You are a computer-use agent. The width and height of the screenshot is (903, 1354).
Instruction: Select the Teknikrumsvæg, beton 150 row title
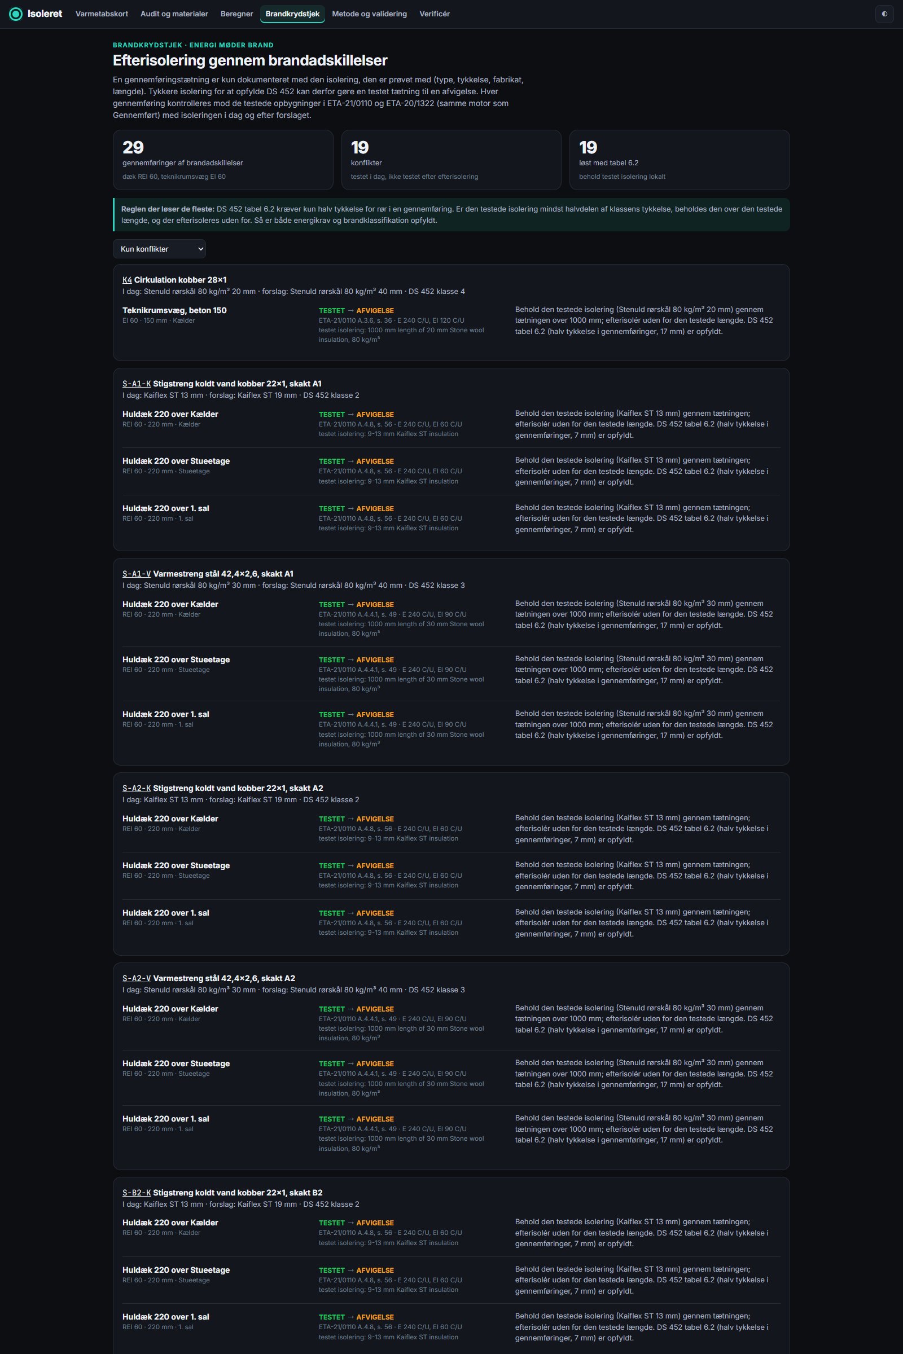click(x=174, y=310)
